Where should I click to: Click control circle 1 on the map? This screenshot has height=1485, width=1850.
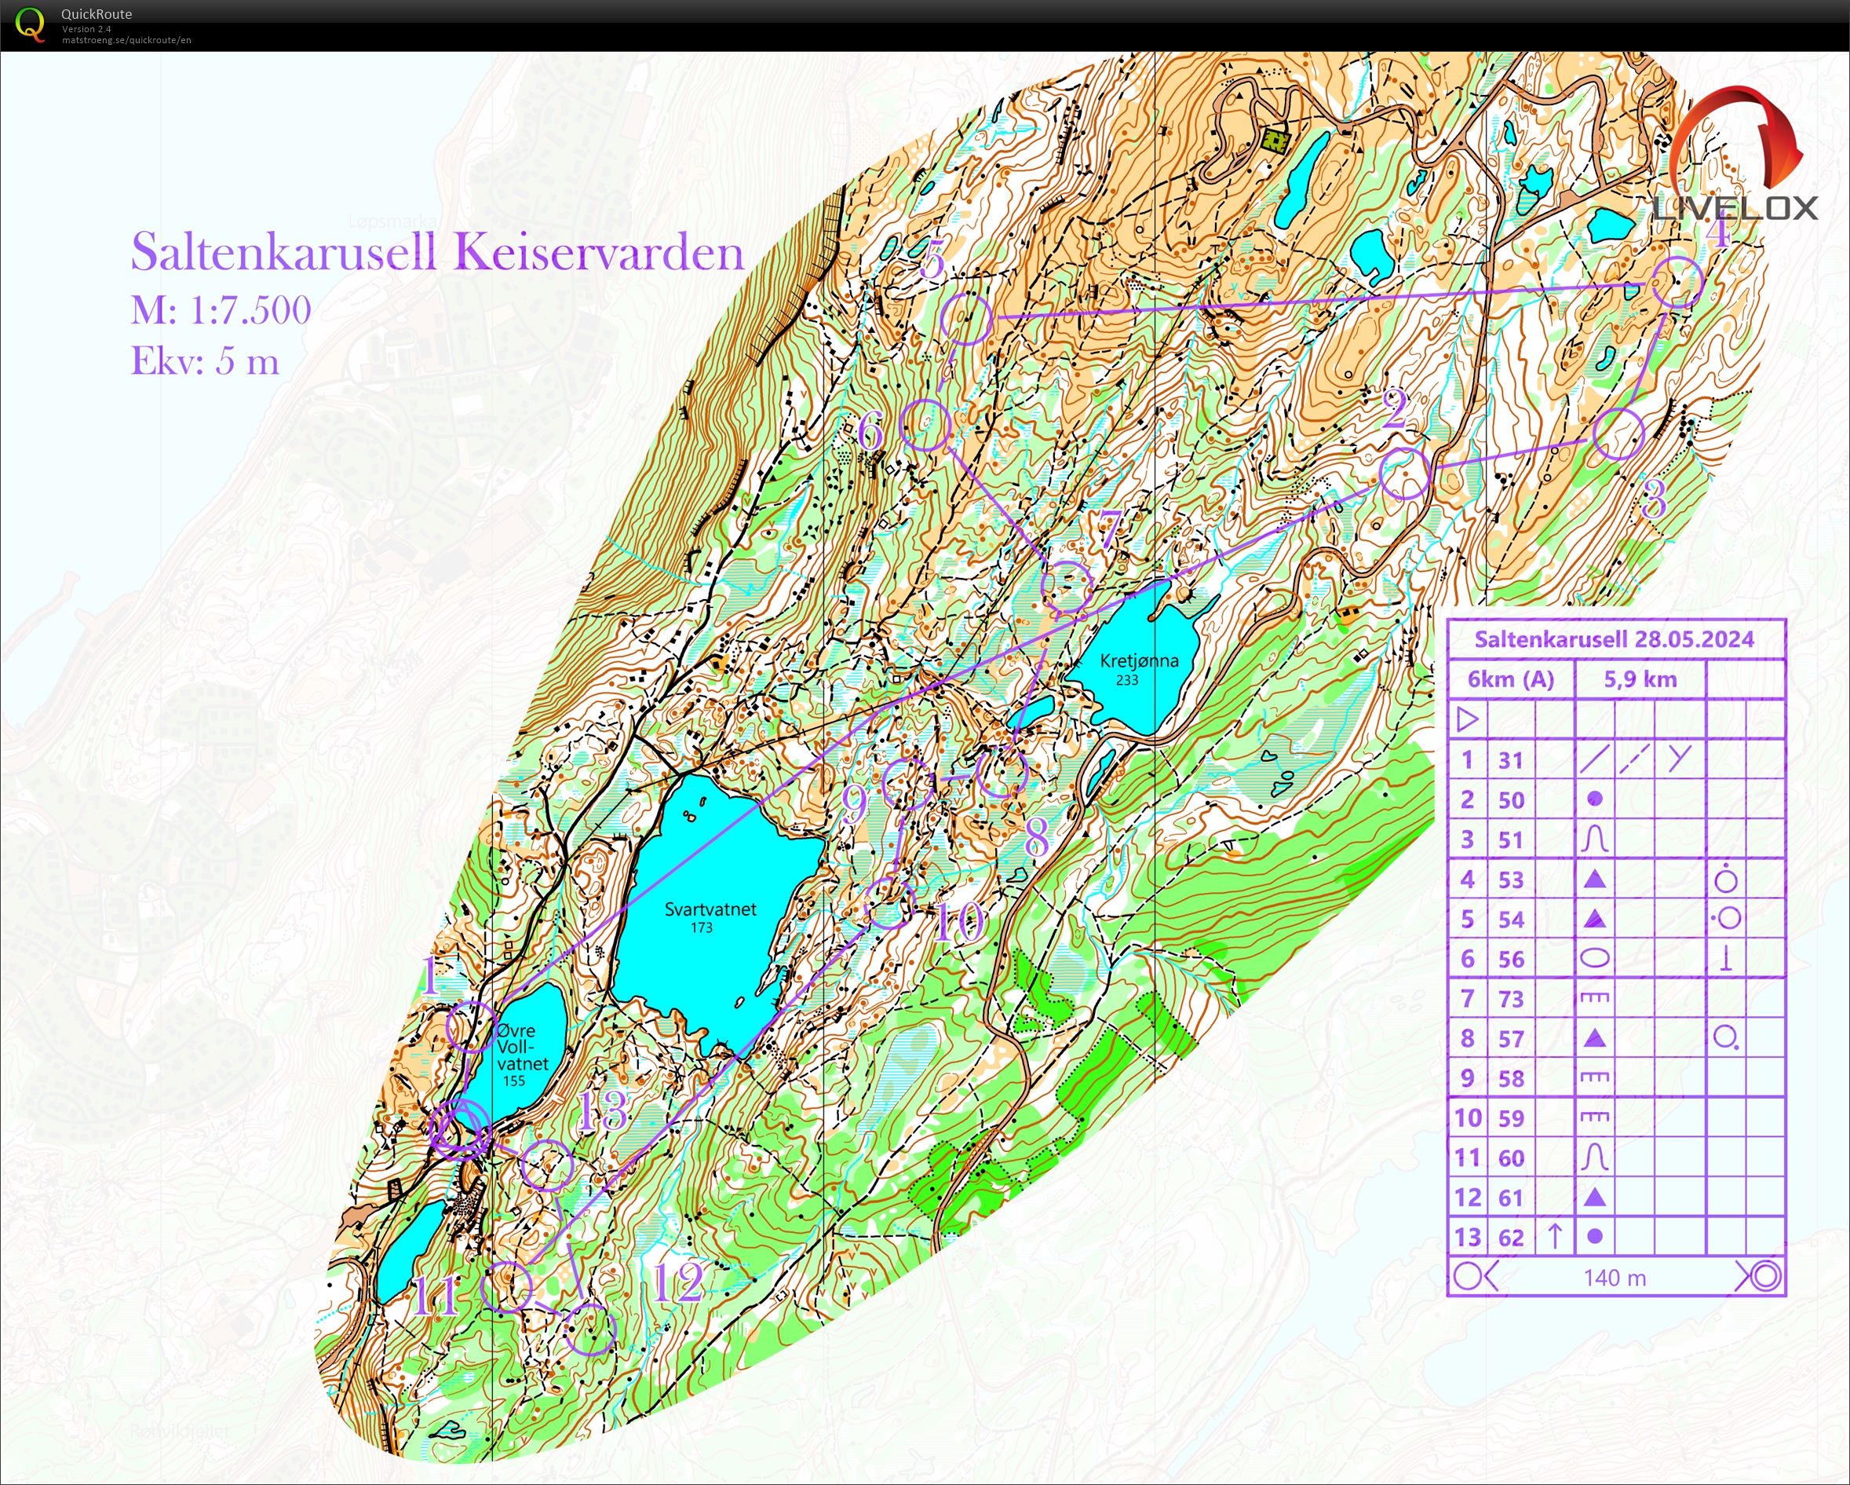point(471,1026)
